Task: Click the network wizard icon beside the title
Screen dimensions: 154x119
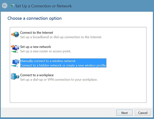Action: tap(12, 6)
